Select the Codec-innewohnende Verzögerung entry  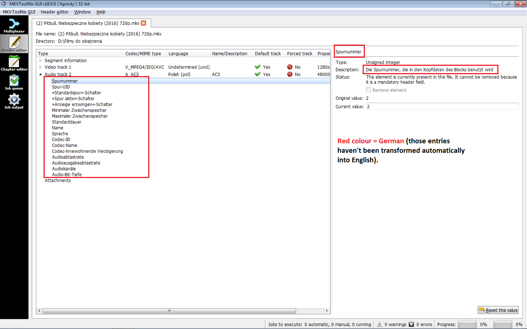coord(87,151)
